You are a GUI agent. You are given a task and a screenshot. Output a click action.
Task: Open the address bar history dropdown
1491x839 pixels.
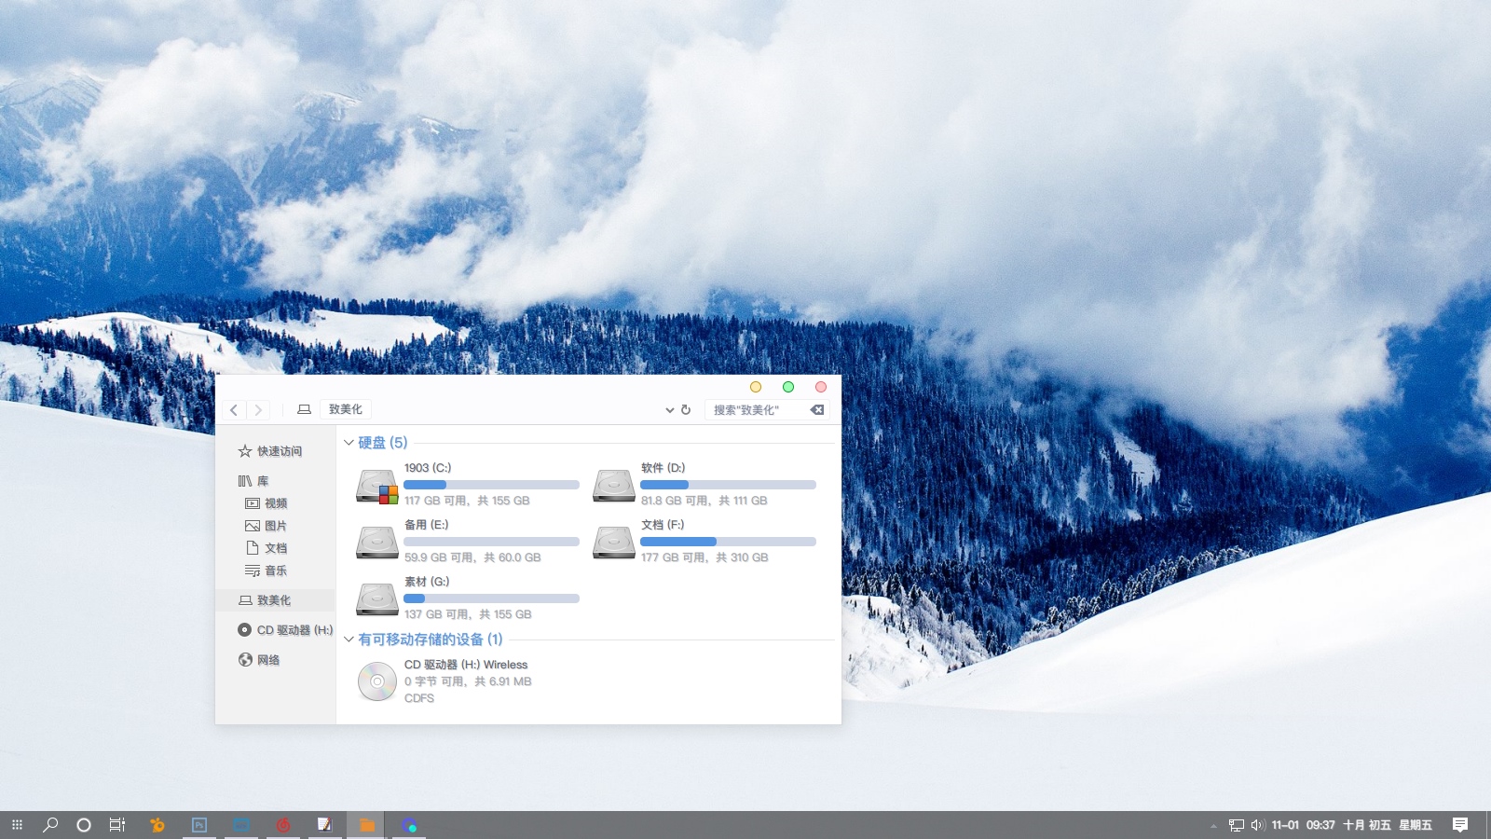pyautogui.click(x=669, y=410)
